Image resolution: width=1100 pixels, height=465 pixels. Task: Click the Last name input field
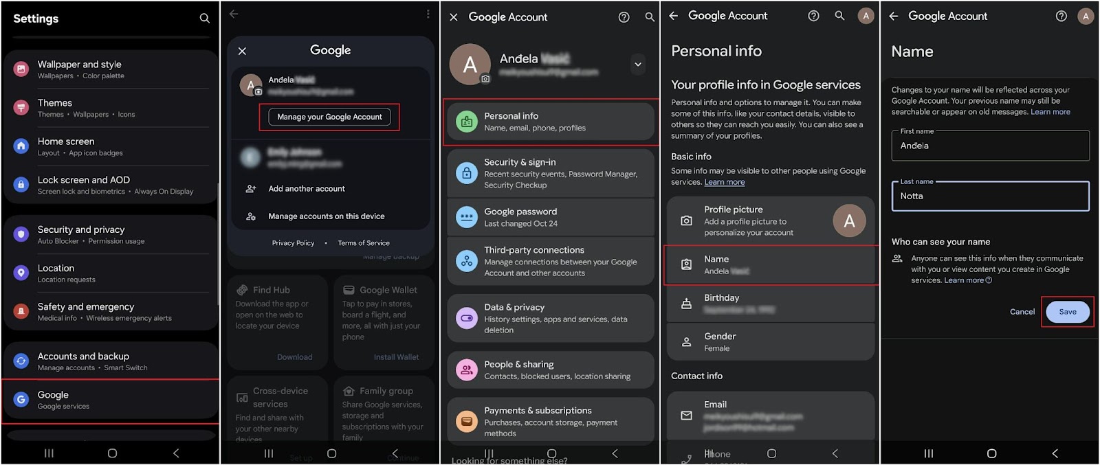point(990,196)
